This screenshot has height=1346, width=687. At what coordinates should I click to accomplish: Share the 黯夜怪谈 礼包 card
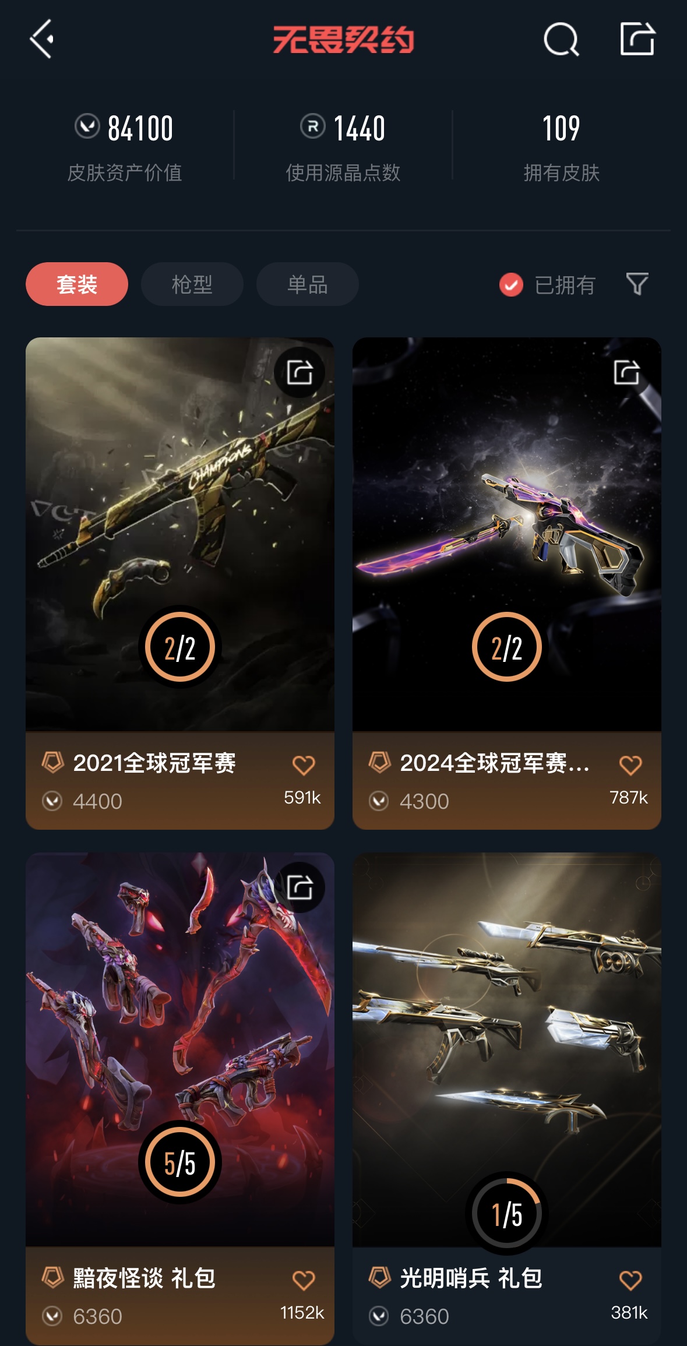coord(300,887)
